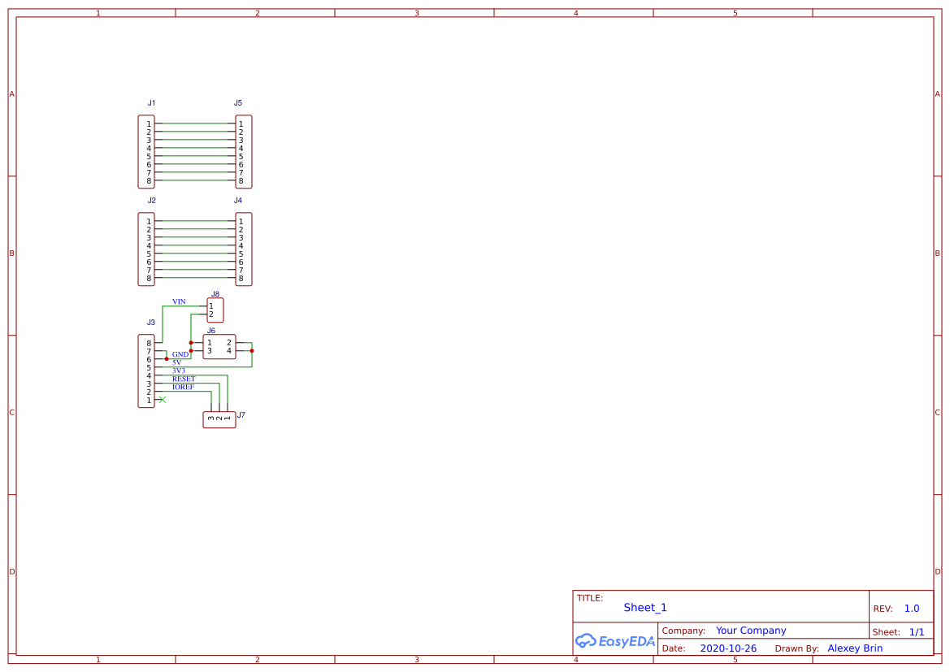Viewport: 950px width, 672px height.
Task: Click the junction dot on the GND net
Action: click(x=167, y=359)
